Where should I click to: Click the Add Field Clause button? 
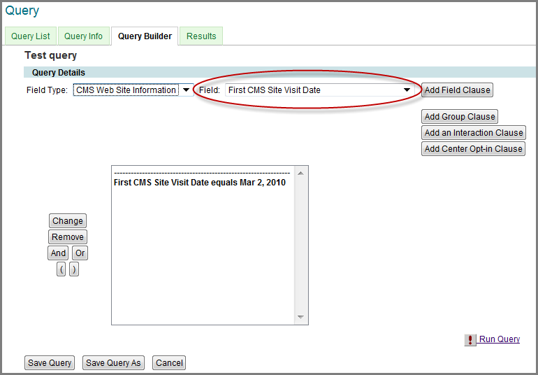pyautogui.click(x=457, y=90)
